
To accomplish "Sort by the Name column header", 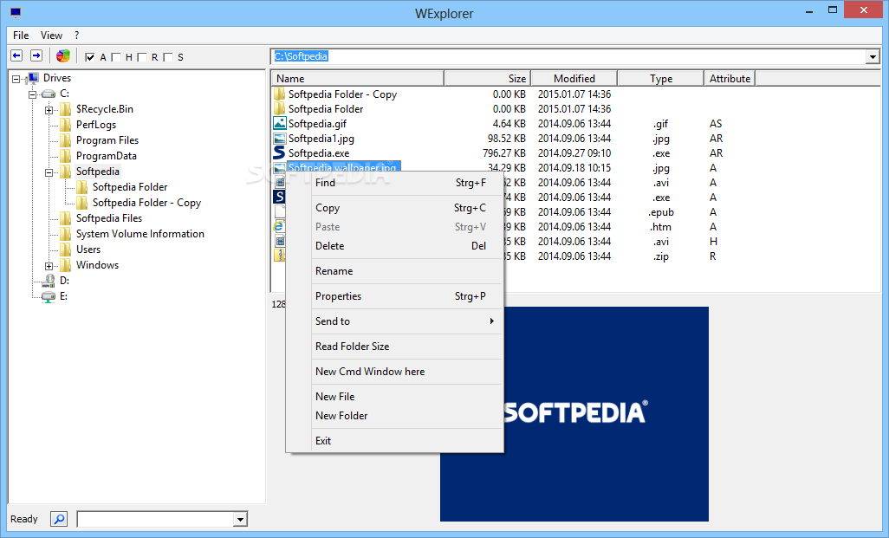I will point(358,78).
